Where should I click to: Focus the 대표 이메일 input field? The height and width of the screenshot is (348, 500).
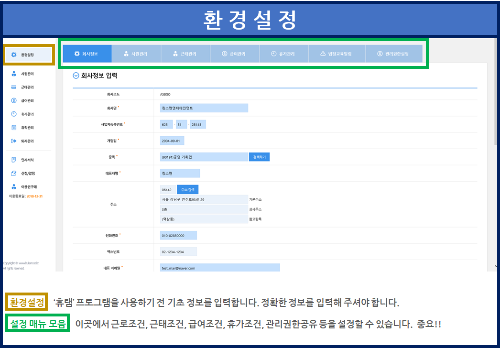(x=220, y=268)
